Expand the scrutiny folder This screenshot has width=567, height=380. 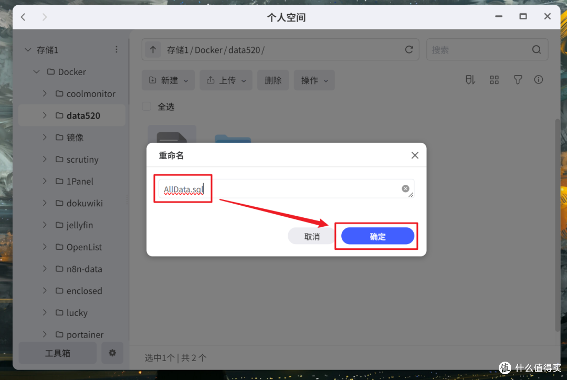(x=45, y=159)
